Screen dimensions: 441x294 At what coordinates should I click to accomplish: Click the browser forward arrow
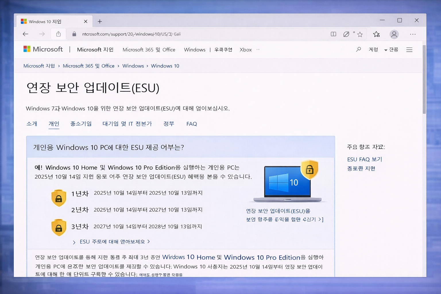42,34
